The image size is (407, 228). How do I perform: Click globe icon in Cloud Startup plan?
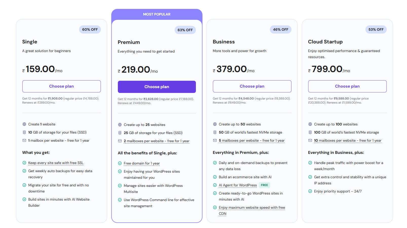(x=310, y=124)
